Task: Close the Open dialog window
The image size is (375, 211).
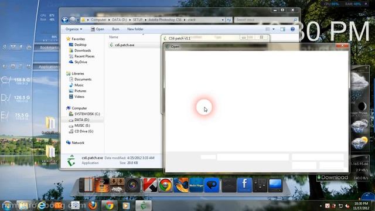Action: pyautogui.click(x=342, y=46)
